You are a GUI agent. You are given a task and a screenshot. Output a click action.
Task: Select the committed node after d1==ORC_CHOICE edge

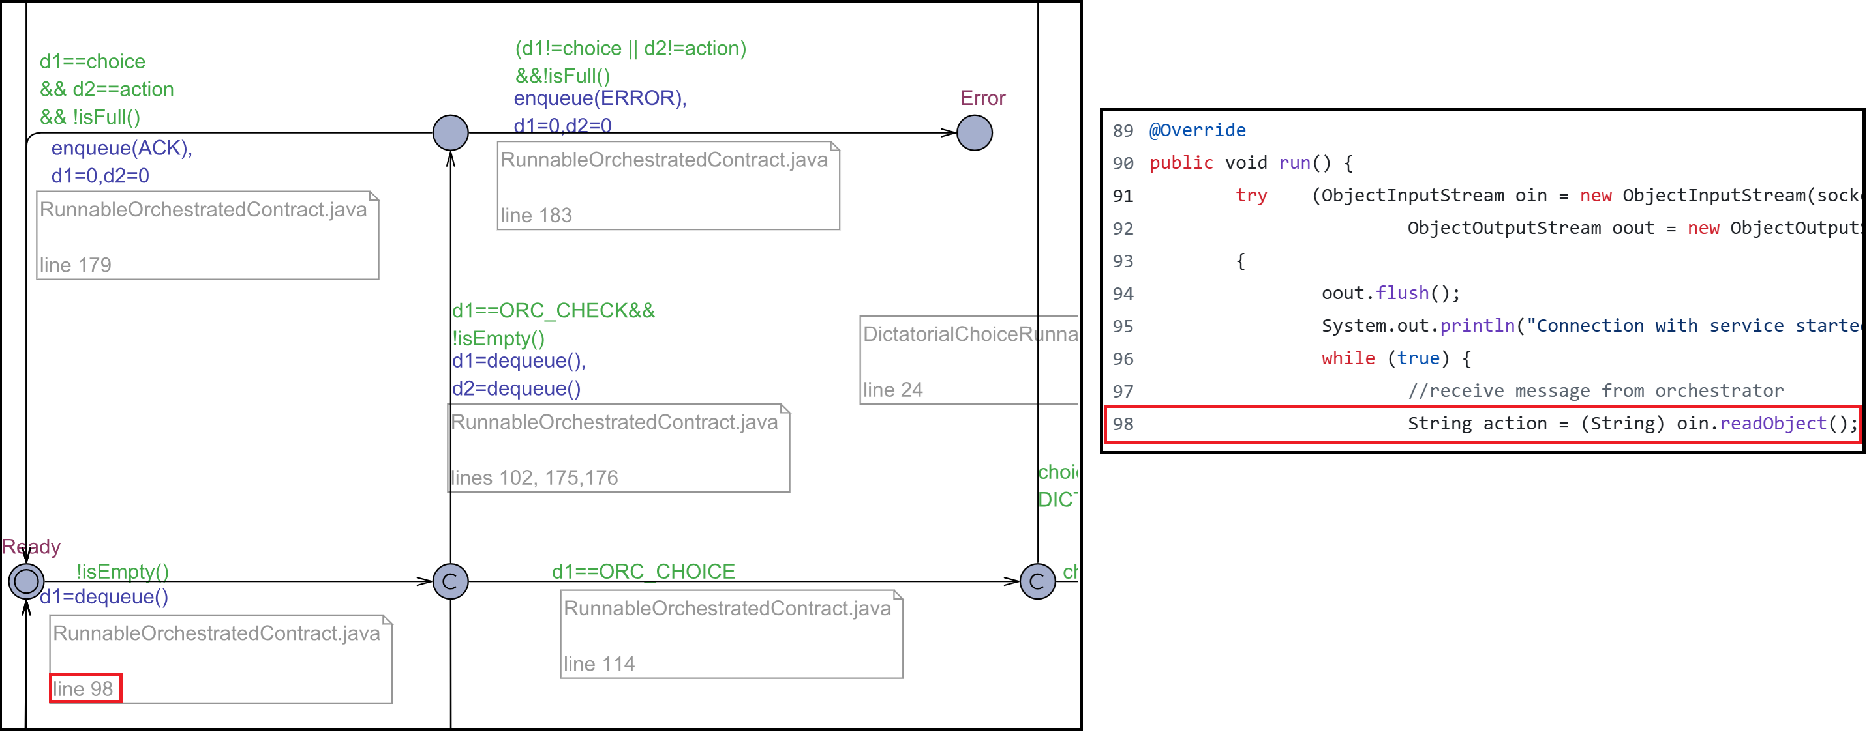pos(1037,581)
